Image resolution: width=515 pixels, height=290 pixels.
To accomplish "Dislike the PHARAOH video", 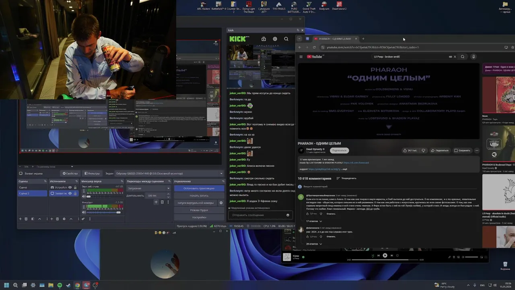I will coord(423,151).
